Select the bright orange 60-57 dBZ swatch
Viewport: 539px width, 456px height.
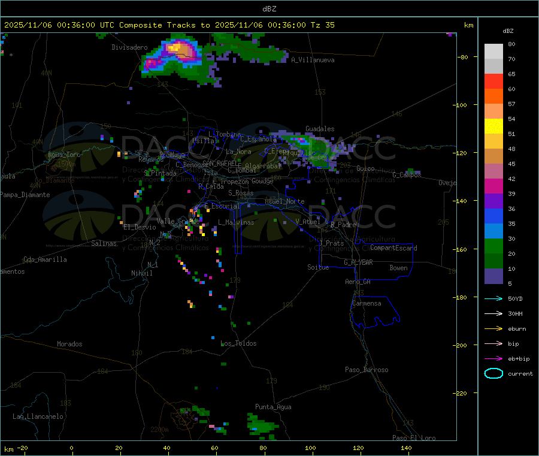pos(493,96)
